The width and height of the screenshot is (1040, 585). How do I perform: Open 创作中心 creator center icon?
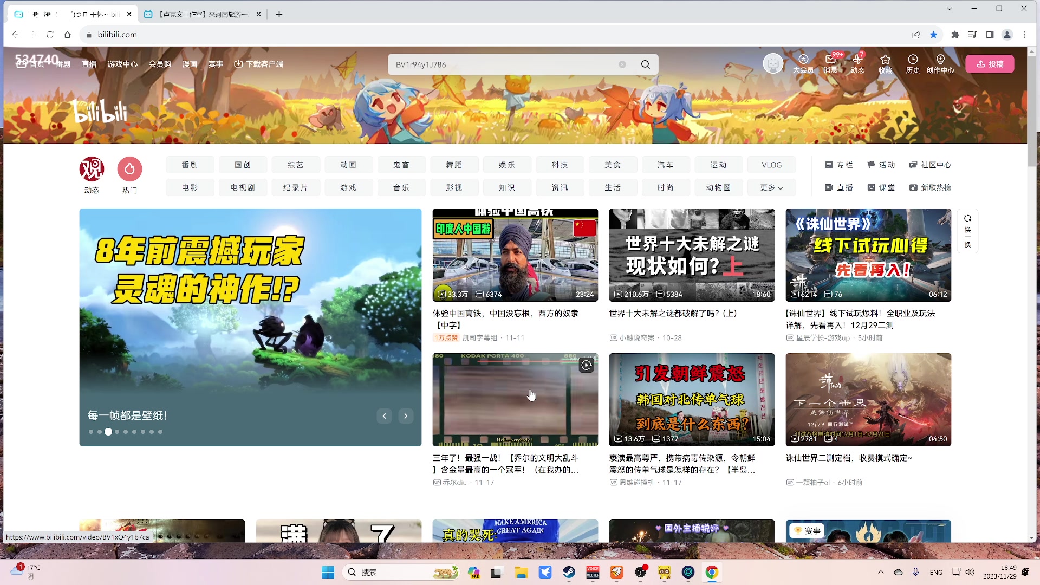click(940, 63)
